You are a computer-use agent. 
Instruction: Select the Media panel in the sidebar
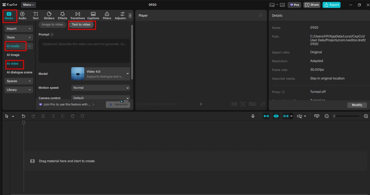click(x=9, y=16)
